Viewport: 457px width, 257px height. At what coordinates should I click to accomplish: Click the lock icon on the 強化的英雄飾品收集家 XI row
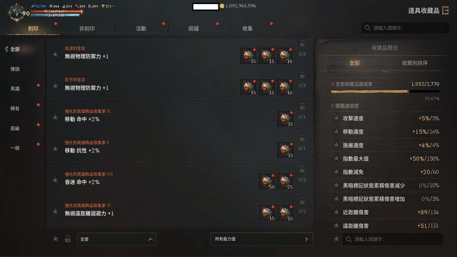tap(302, 107)
